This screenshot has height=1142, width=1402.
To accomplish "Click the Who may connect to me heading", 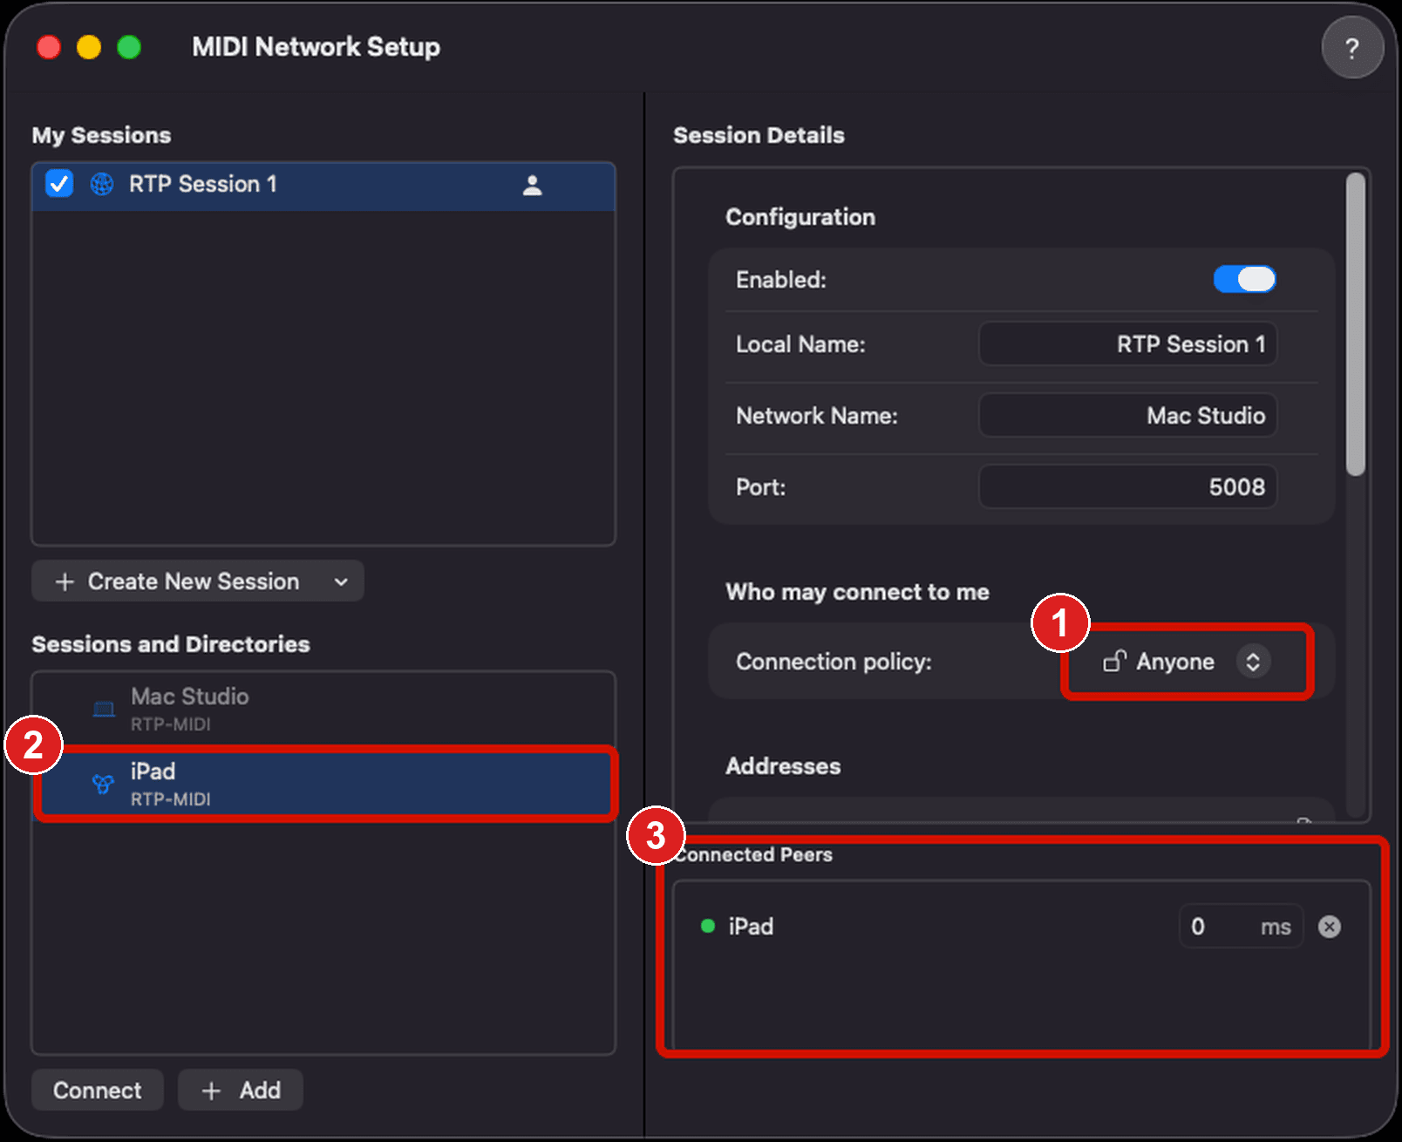I will tap(857, 592).
